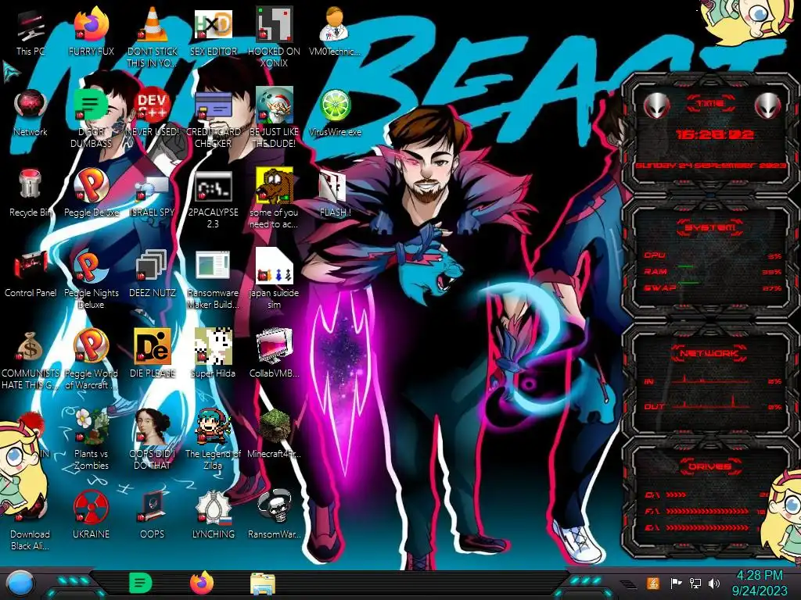Select the Ransomware Maker Build... icon
The height and width of the screenshot is (600, 801).
[x=214, y=280]
